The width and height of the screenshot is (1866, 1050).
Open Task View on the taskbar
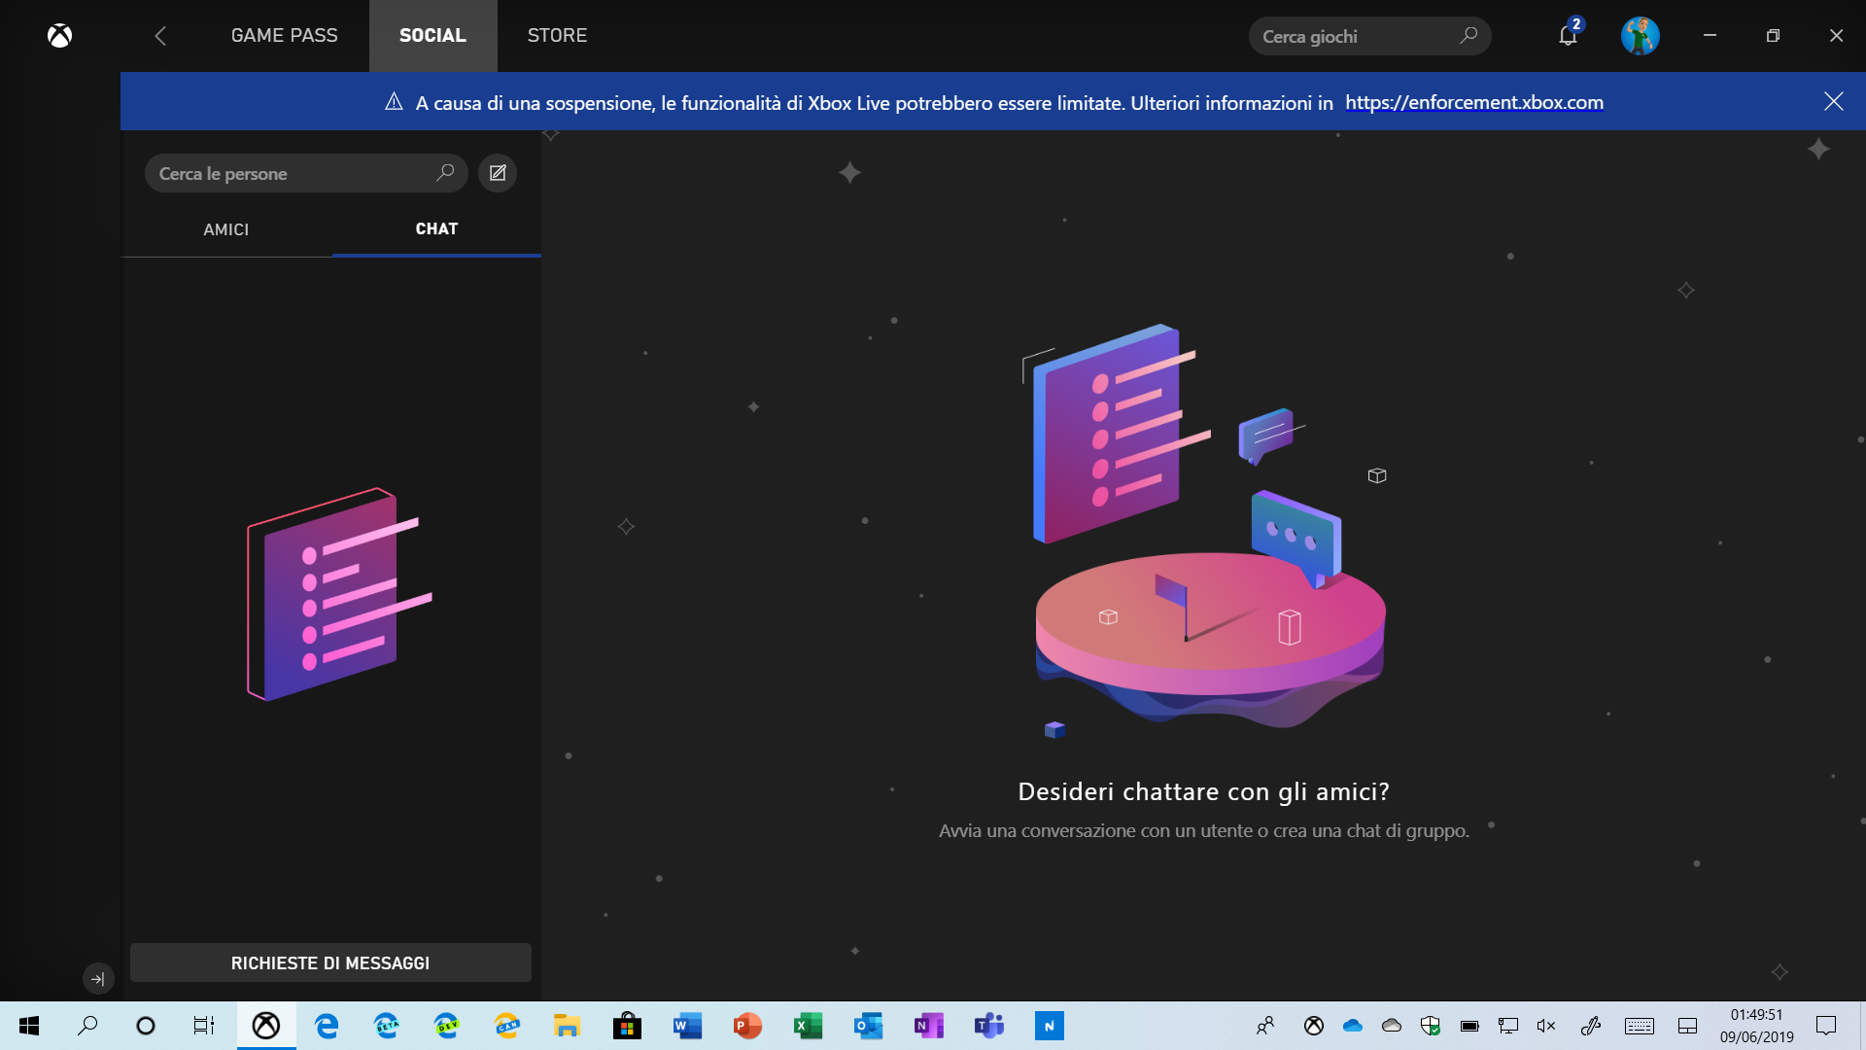pos(203,1026)
